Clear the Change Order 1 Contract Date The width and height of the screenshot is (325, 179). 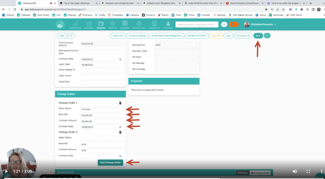pos(120,127)
